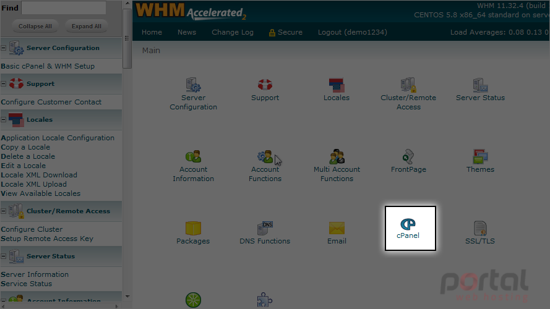
Task: Collapse the Support sidebar section
Action: pos(4,83)
